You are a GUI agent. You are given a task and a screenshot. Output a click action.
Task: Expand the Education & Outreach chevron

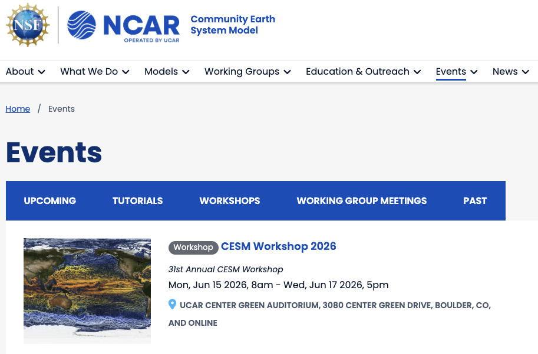pos(417,72)
